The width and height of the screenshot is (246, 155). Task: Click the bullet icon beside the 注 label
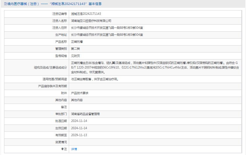pyautogui.click(x=62, y=149)
